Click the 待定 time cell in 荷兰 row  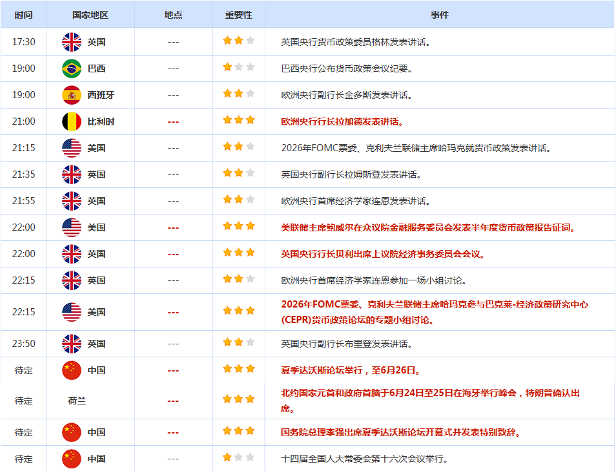pos(24,401)
